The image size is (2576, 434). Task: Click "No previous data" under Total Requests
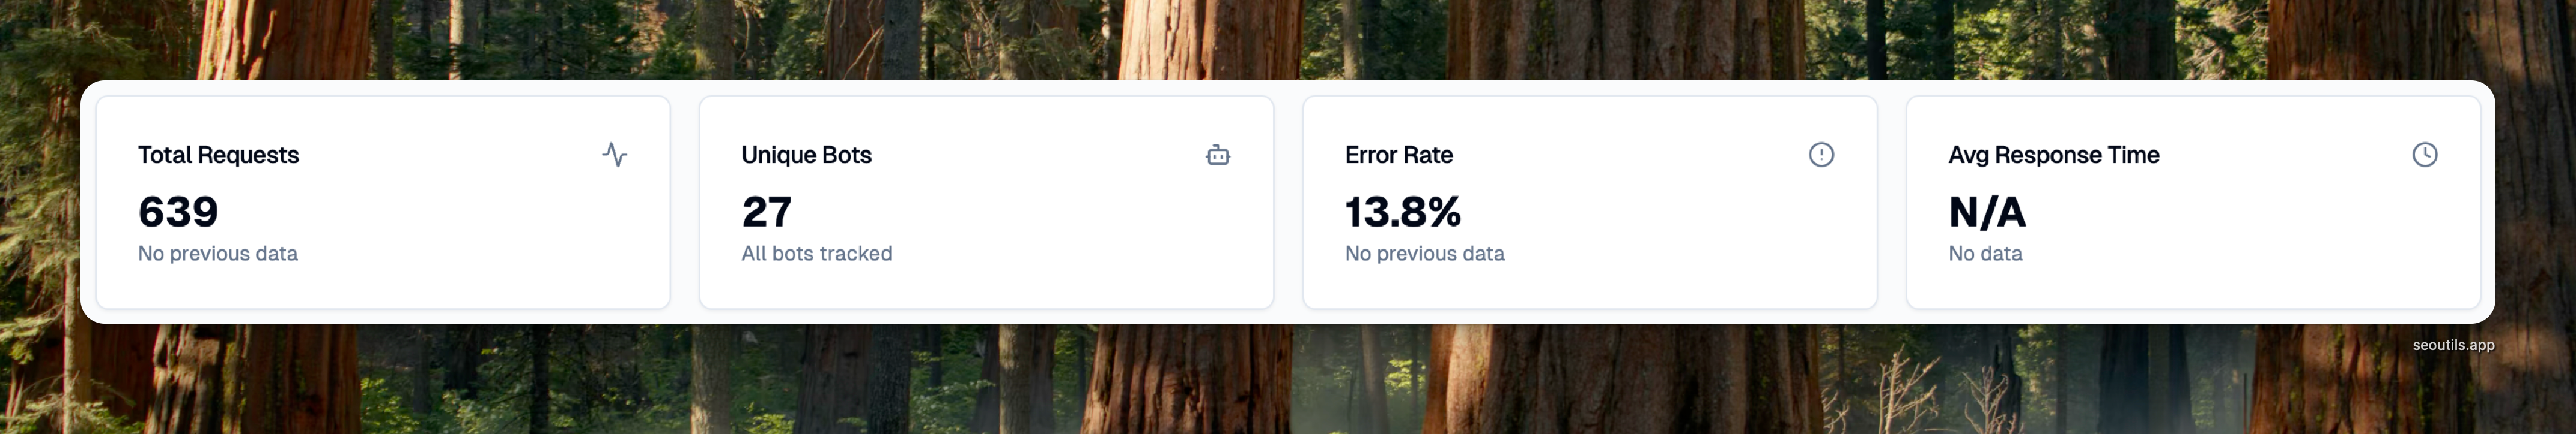tap(218, 254)
